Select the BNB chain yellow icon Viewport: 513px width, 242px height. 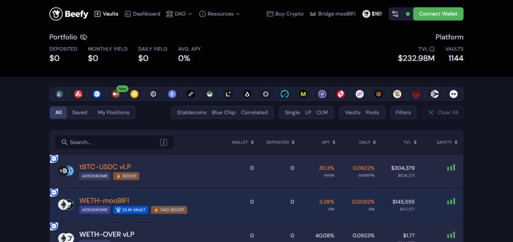pos(134,94)
